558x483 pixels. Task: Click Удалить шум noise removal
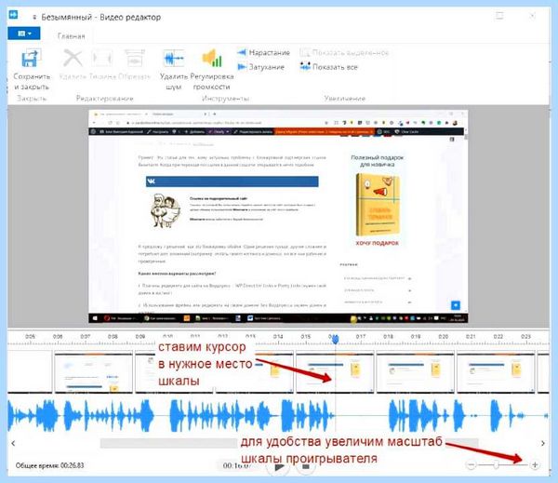coord(174,70)
